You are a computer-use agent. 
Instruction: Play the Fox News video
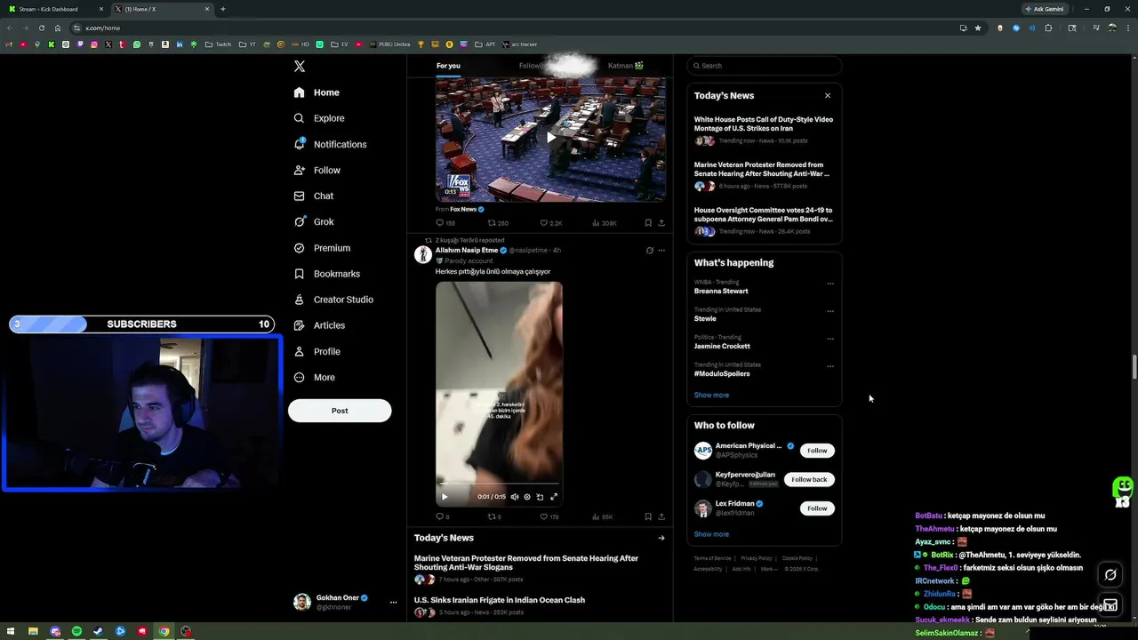(550, 138)
